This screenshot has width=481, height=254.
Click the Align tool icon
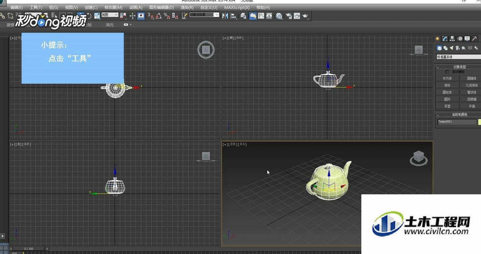[233, 16]
